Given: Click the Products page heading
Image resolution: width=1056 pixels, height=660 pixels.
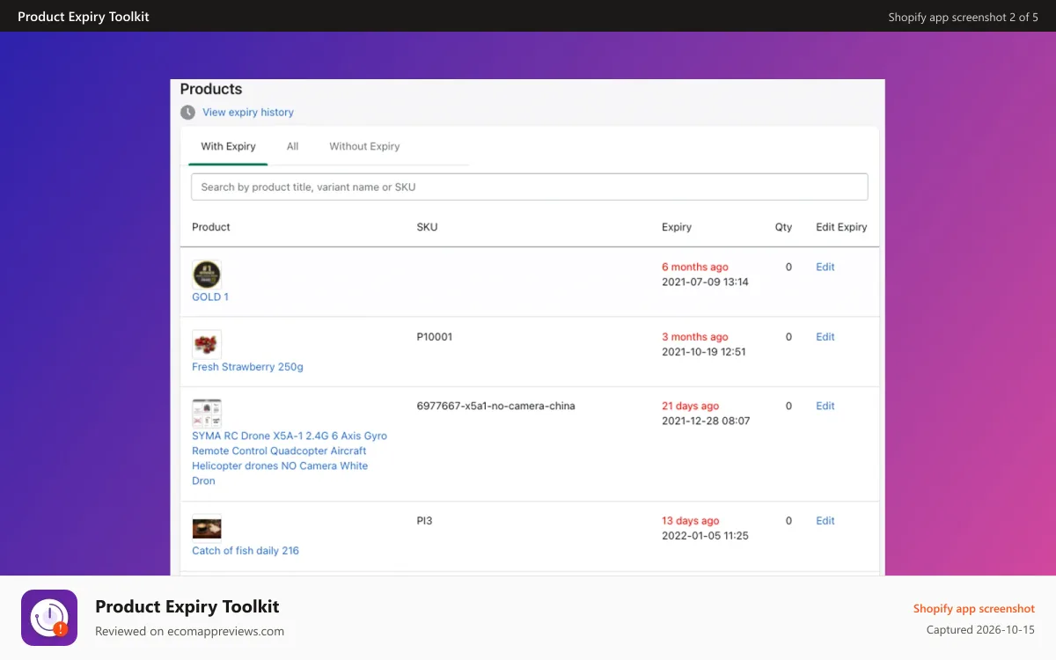Looking at the screenshot, I should click(x=211, y=89).
